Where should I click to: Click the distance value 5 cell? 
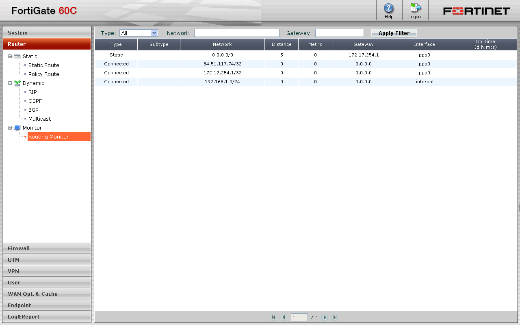282,55
